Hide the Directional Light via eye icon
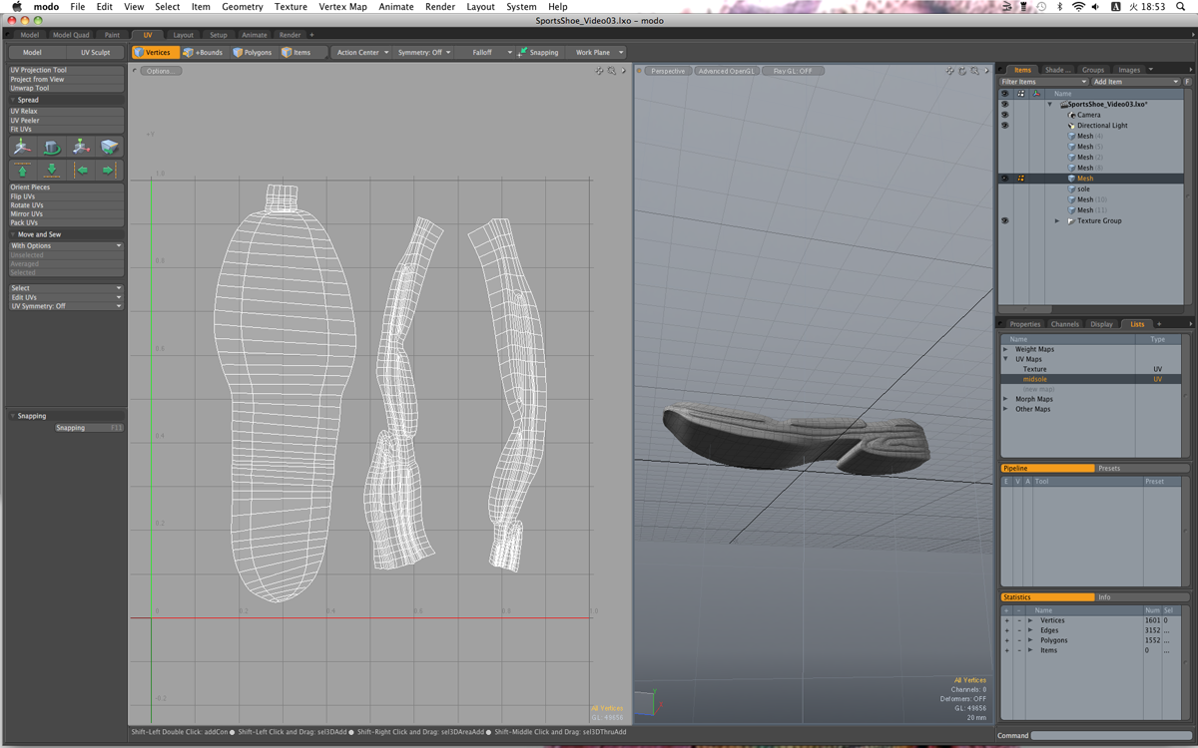Image resolution: width=1198 pixels, height=748 pixels. coord(1004,126)
